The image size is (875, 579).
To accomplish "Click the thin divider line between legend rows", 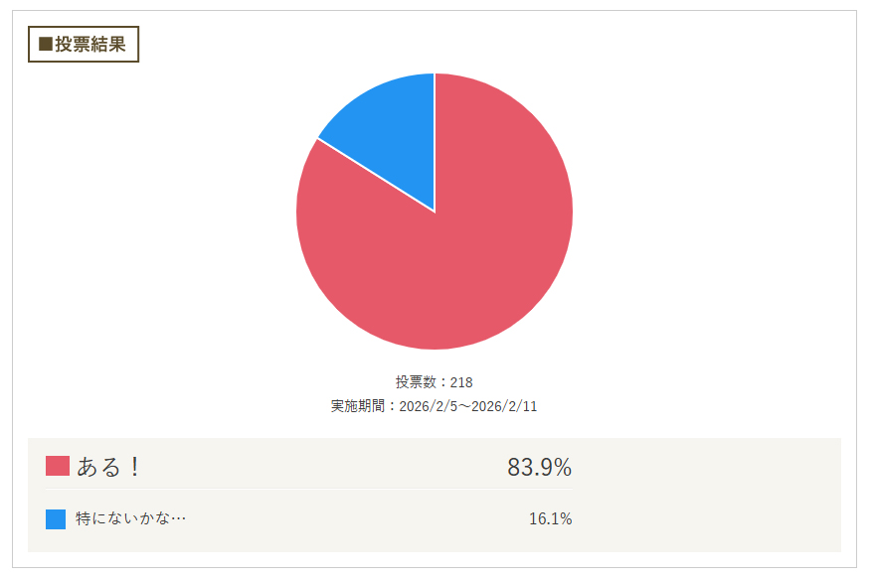I will (x=308, y=489).
